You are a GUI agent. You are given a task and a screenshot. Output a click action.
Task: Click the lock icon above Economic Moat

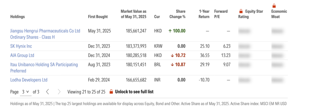(274, 6)
